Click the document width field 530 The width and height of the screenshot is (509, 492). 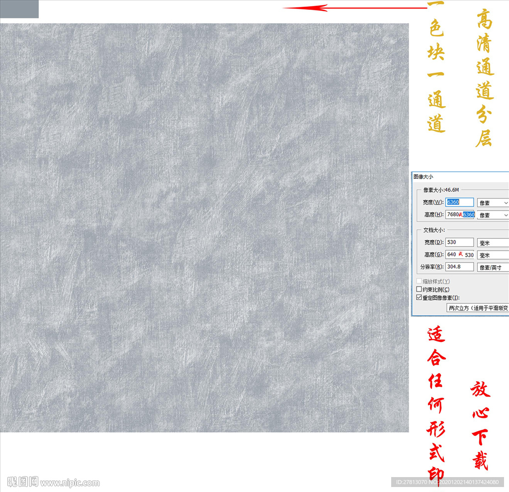[459, 242]
